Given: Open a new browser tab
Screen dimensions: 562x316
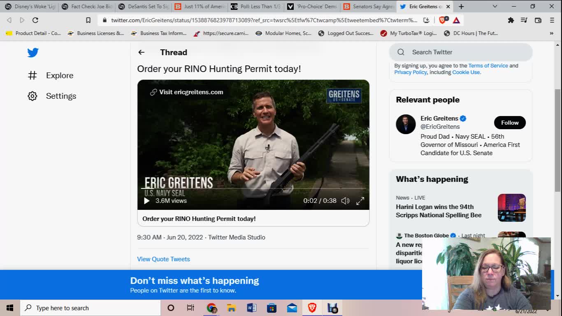Looking at the screenshot, I should 461,7.
